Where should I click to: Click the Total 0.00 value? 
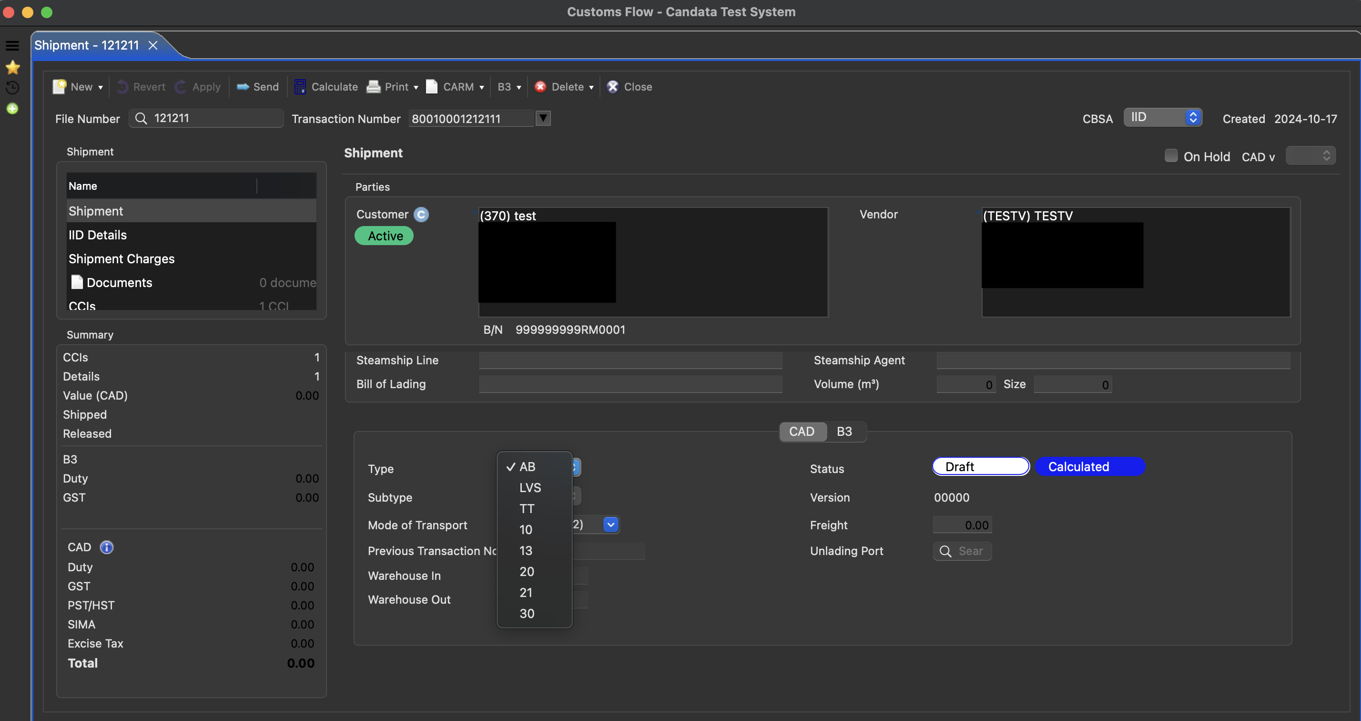click(x=301, y=663)
